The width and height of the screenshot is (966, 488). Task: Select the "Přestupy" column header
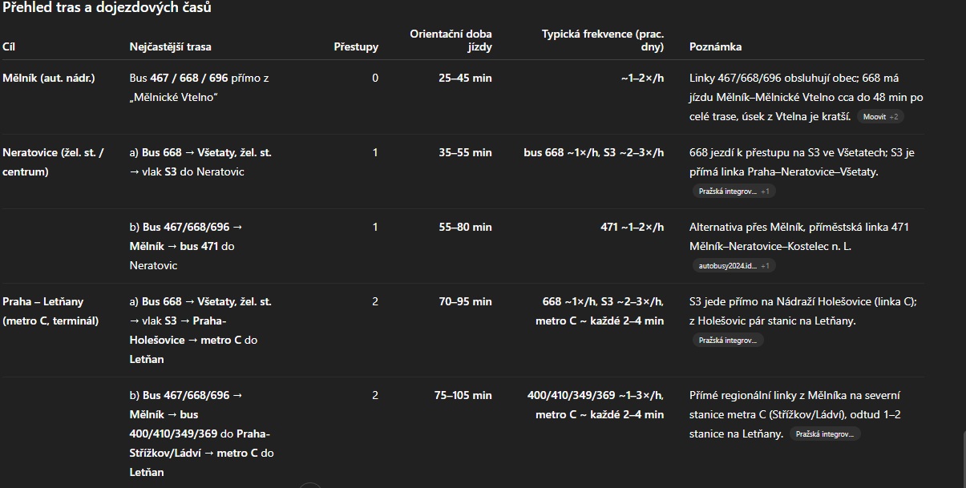356,47
